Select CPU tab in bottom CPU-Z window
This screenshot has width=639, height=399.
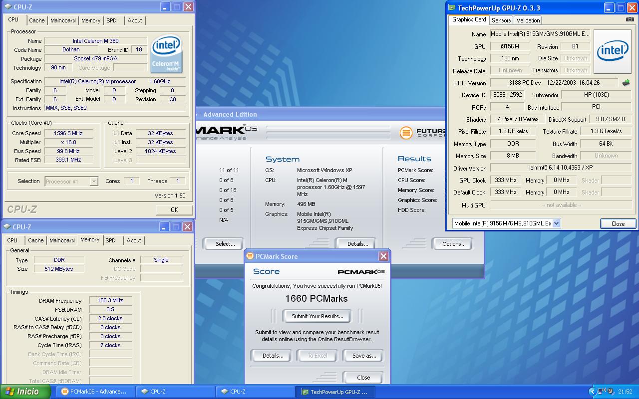coord(12,240)
